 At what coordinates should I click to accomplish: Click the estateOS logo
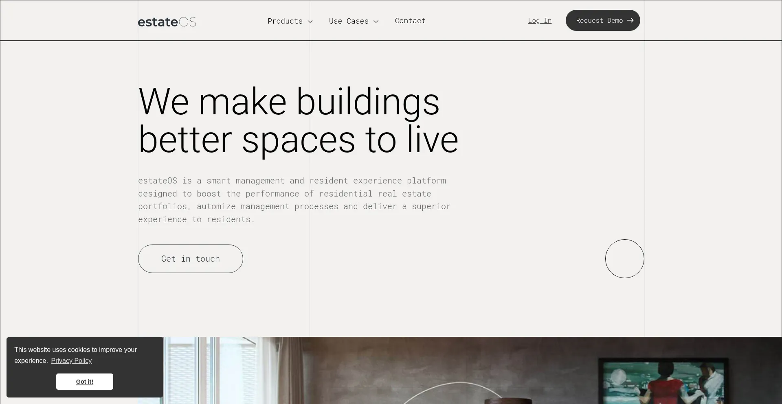[167, 22]
